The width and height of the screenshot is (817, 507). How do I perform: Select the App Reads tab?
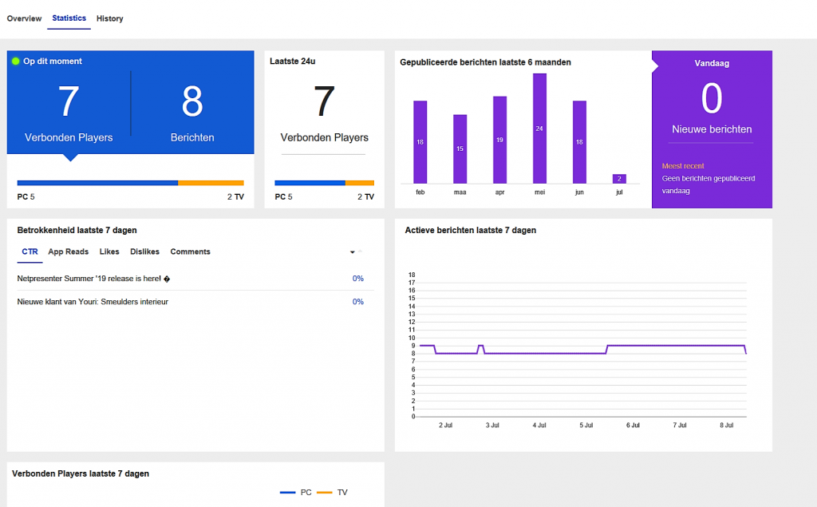(x=68, y=252)
